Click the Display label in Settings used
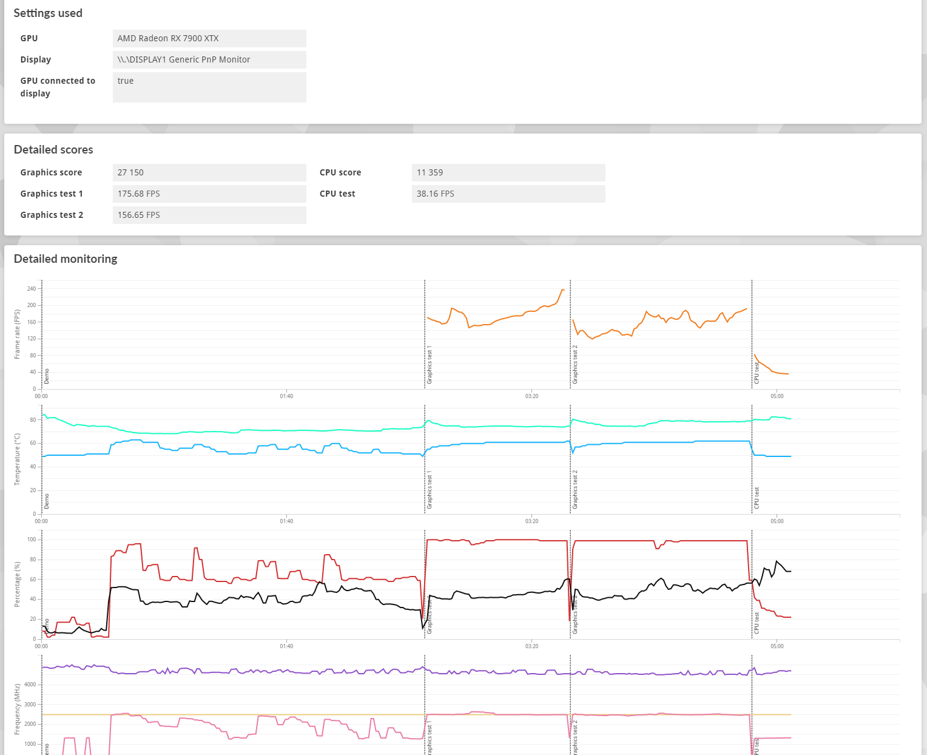 pos(36,59)
